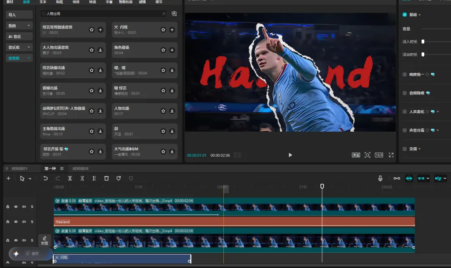This screenshot has height=268, width=451.
Task: Download the 大人物出场音效 sound effect
Action: pyautogui.click(x=100, y=50)
